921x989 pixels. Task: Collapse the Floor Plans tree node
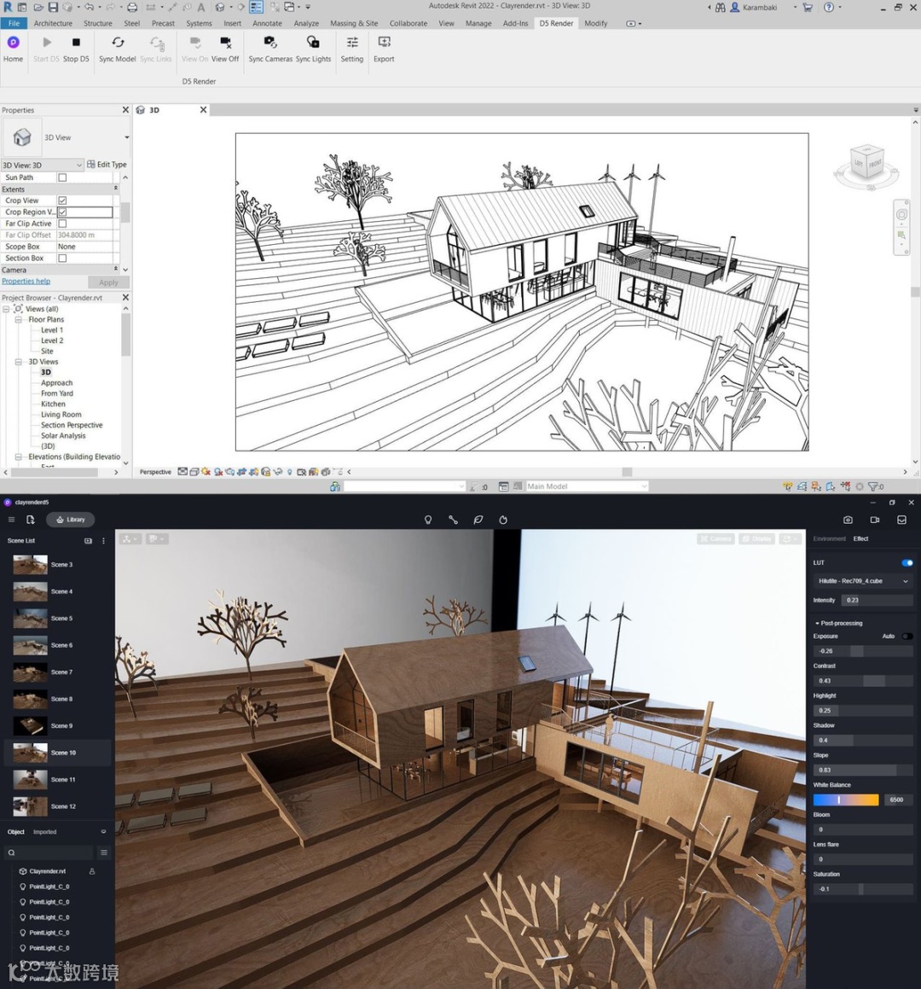pos(18,320)
